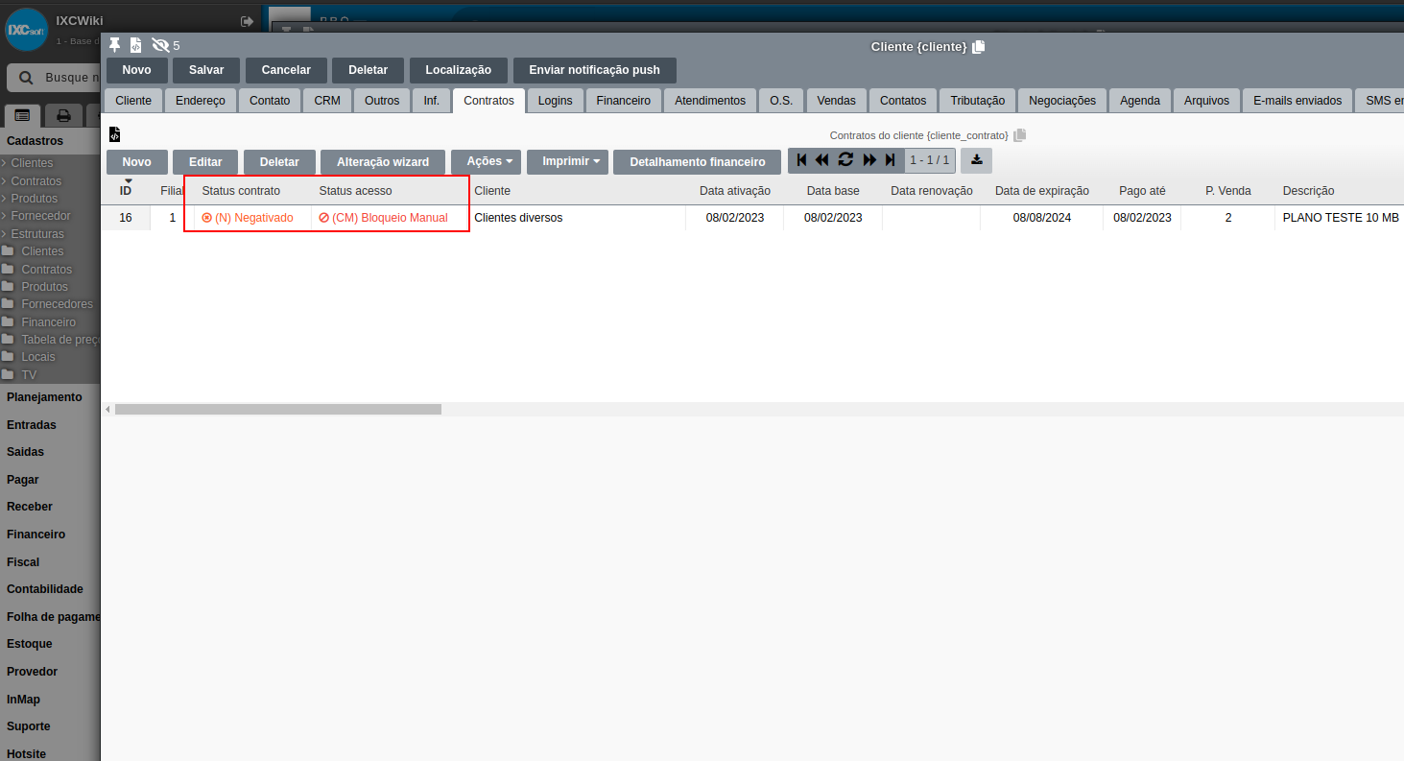This screenshot has height=761, width=1404.
Task: Copy the cliente_contrato grid name
Action: [1019, 135]
